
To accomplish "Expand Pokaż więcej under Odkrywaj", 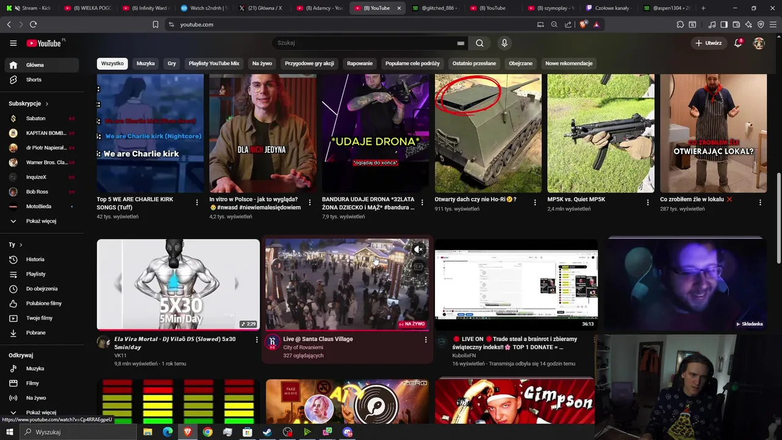I will [x=42, y=413].
